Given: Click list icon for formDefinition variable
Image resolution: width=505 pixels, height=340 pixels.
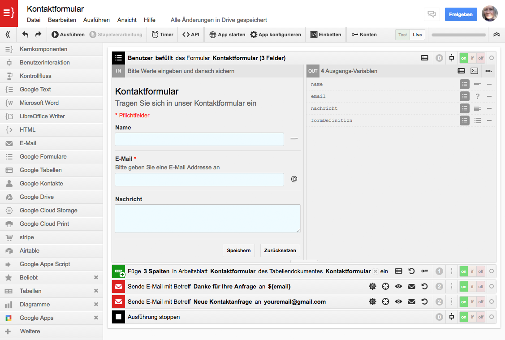Looking at the screenshot, I should coord(464,121).
